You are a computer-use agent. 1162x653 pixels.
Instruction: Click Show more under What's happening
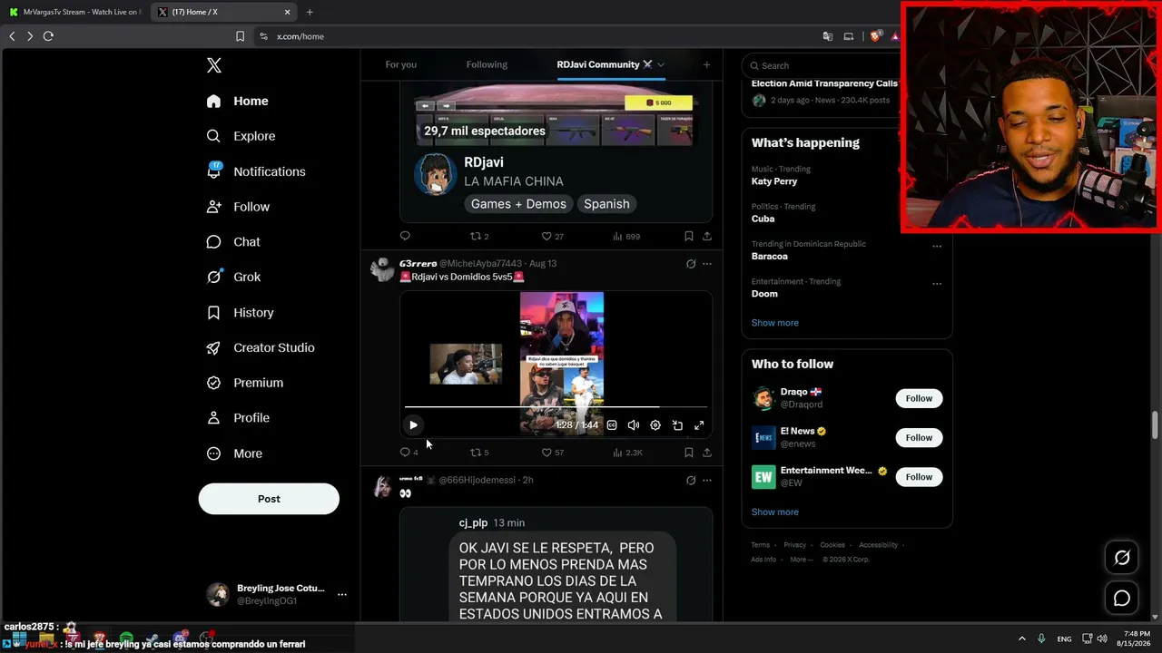pyautogui.click(x=775, y=323)
